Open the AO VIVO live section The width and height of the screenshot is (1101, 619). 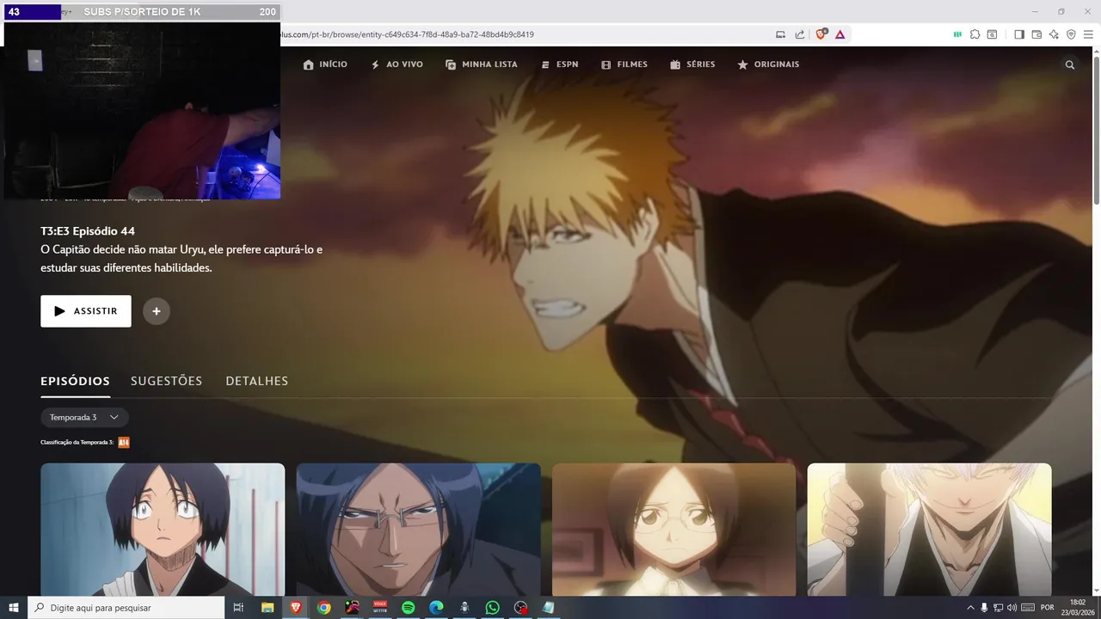click(397, 64)
